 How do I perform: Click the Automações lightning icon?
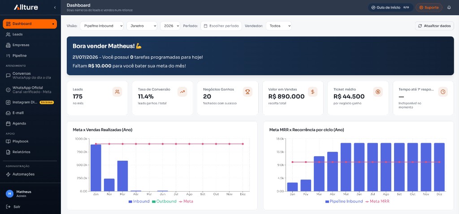[8, 174]
